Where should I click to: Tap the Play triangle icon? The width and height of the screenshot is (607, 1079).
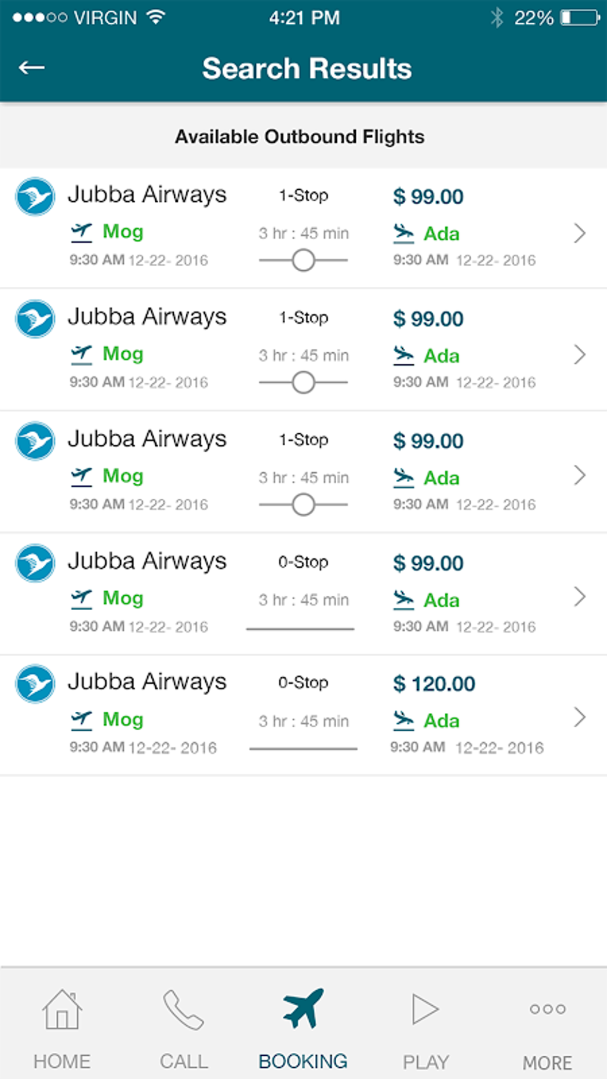(425, 1009)
